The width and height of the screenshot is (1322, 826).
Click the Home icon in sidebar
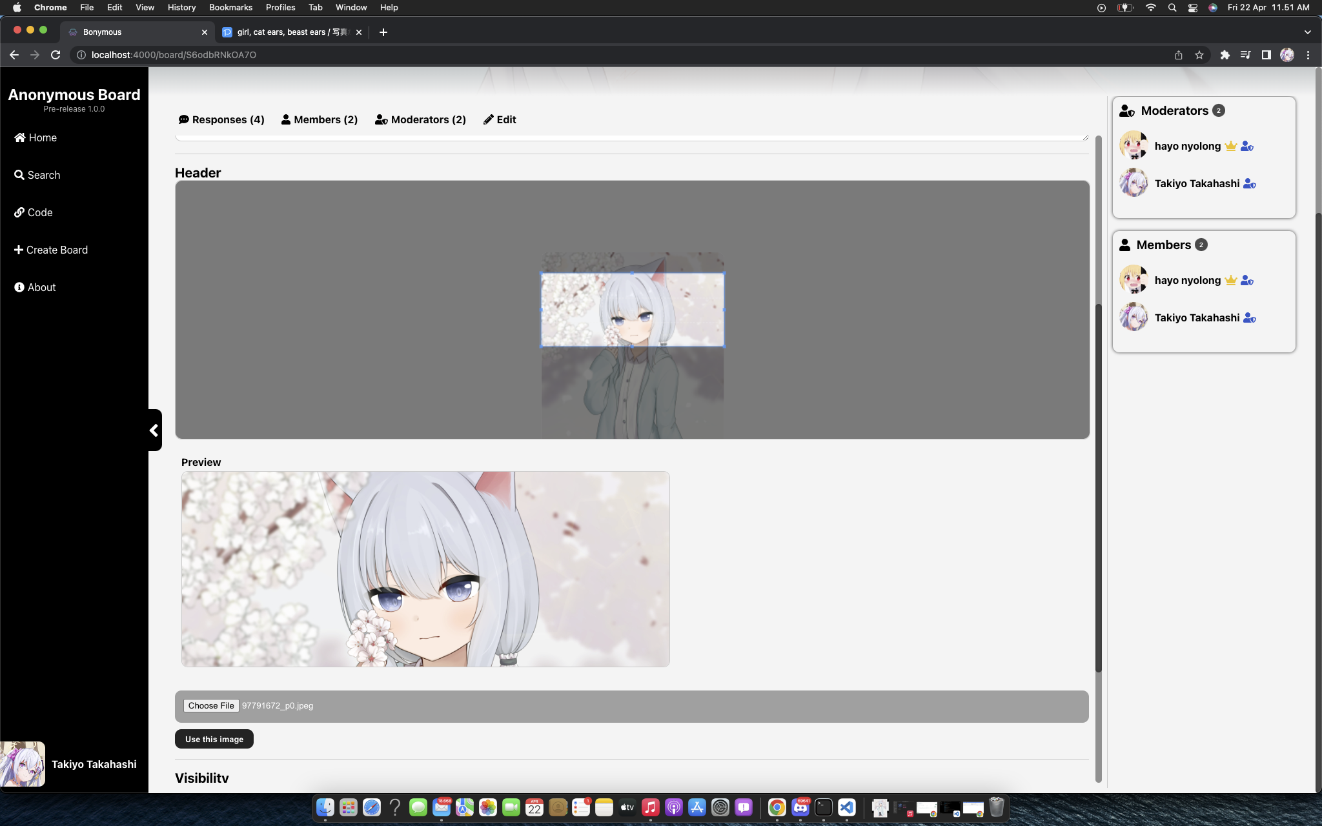tap(20, 137)
